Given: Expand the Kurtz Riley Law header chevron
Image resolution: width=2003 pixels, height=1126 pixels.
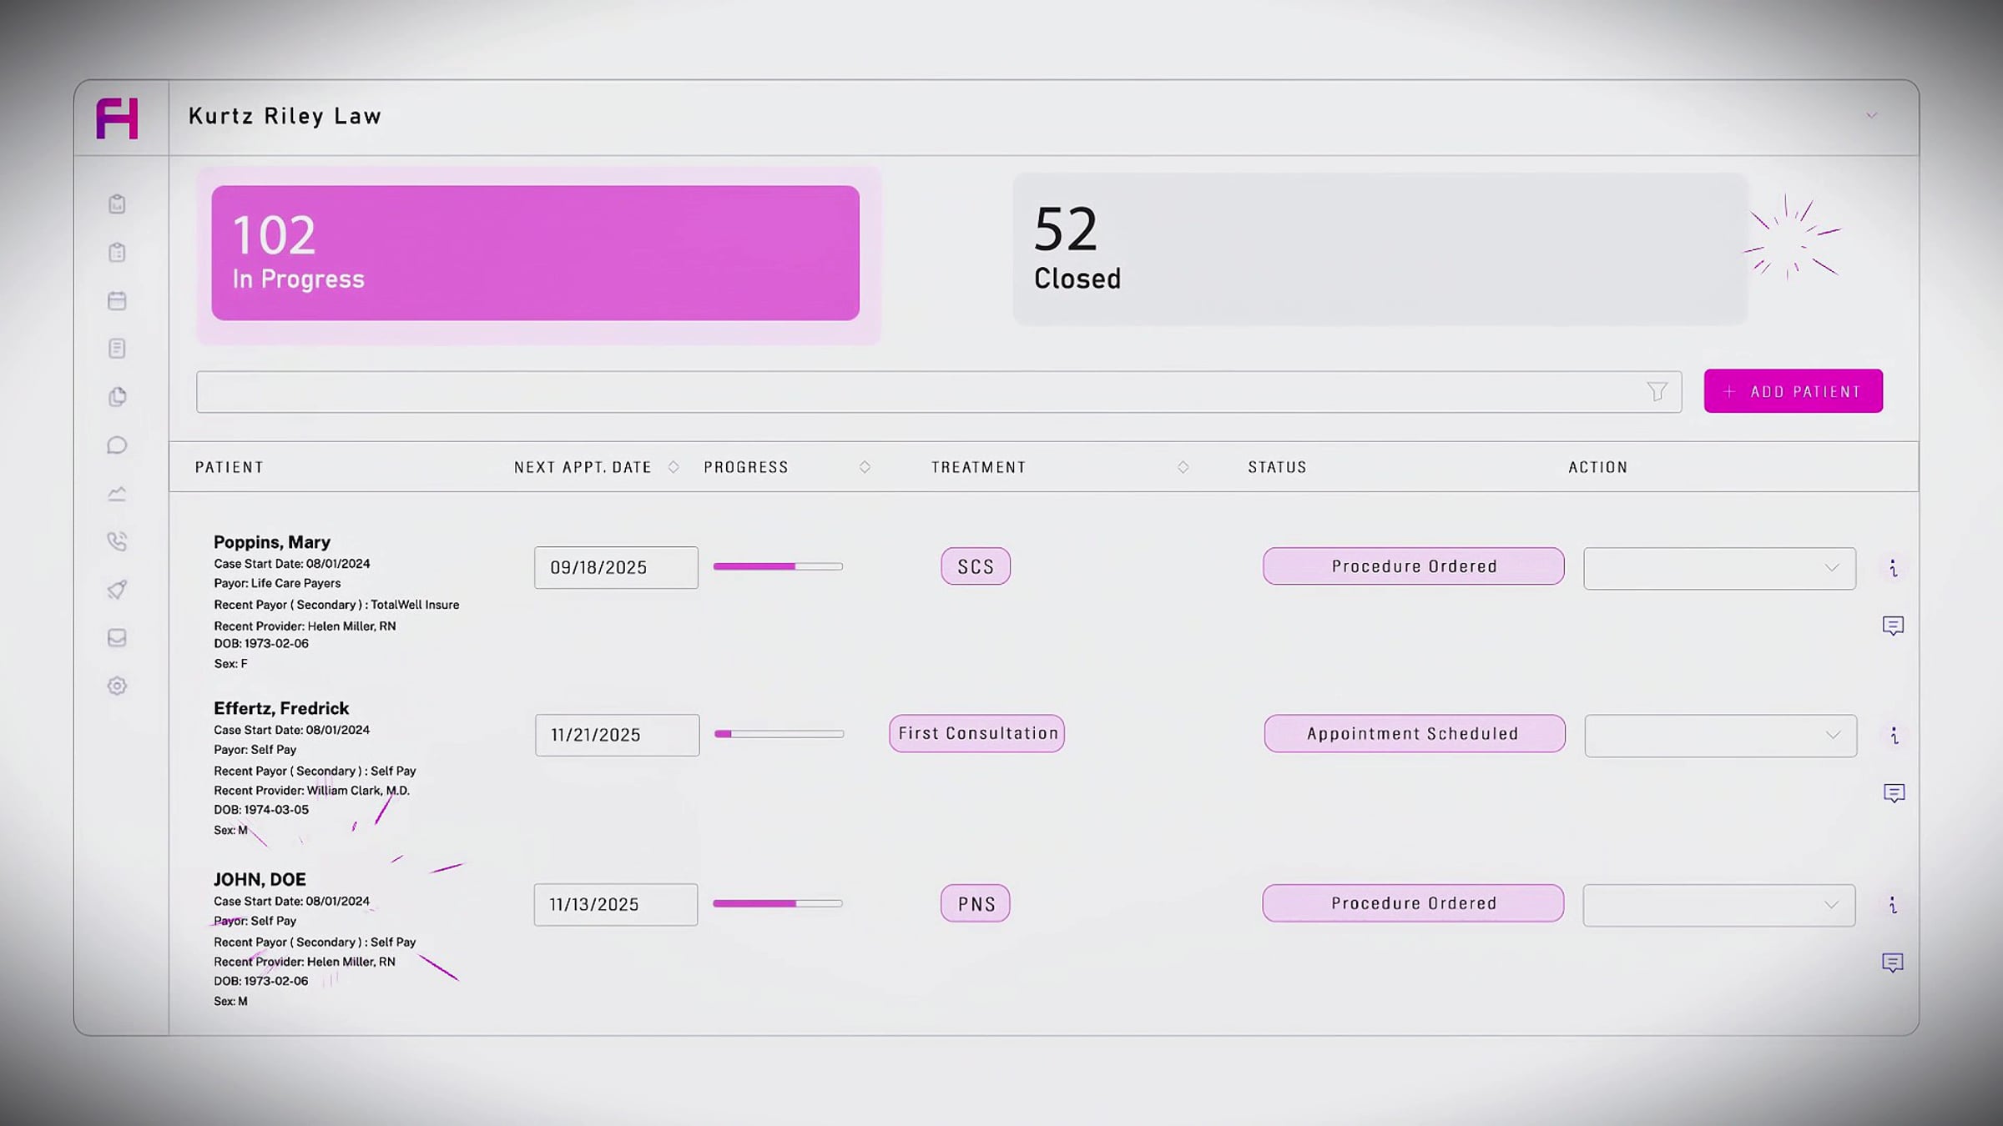Looking at the screenshot, I should [1871, 116].
